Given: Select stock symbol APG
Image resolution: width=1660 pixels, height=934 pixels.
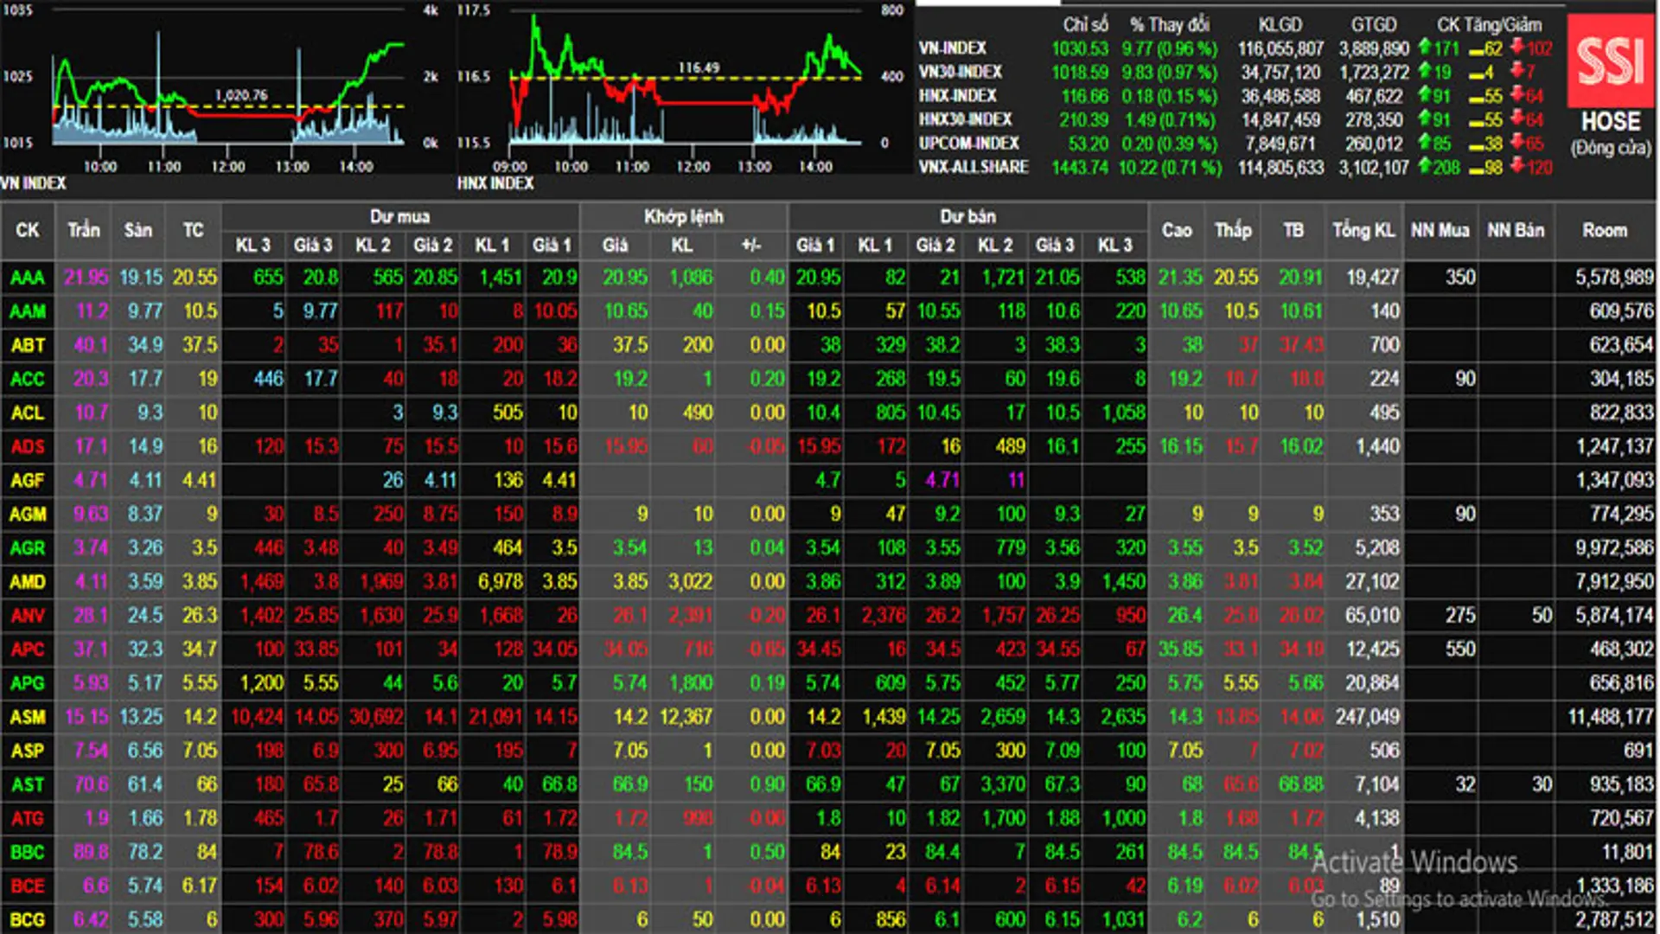Looking at the screenshot, I should [27, 683].
